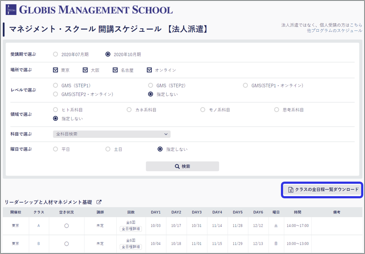Select カネ系科目 domain radio button
Viewport: 365px width, 254px height.
pyautogui.click(x=129, y=110)
